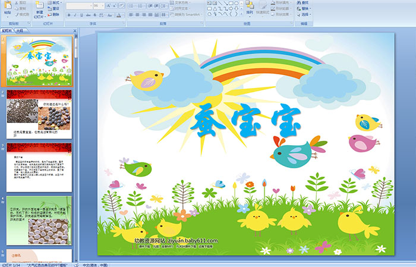Expand the Shapes gallery with the More arrow

[x=241, y=14]
